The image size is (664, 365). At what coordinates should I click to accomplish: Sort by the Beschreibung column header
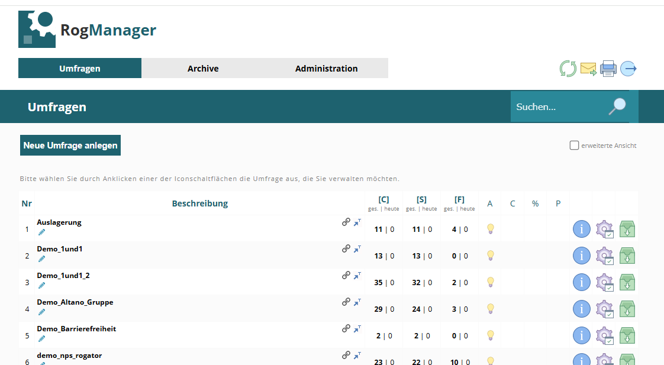200,204
